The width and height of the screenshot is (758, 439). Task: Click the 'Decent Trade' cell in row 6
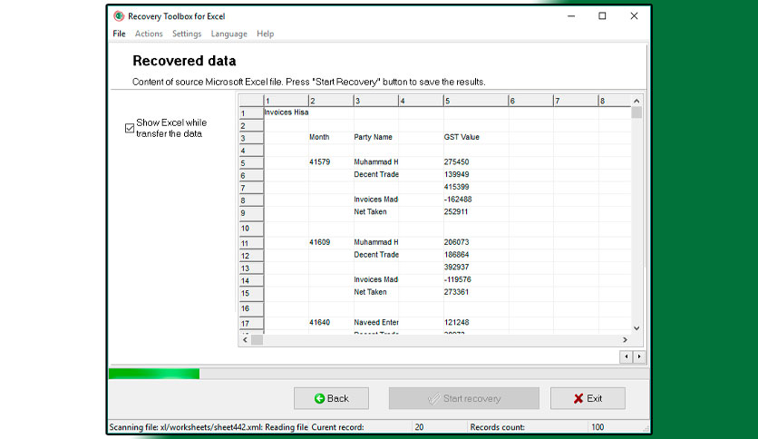click(x=376, y=174)
